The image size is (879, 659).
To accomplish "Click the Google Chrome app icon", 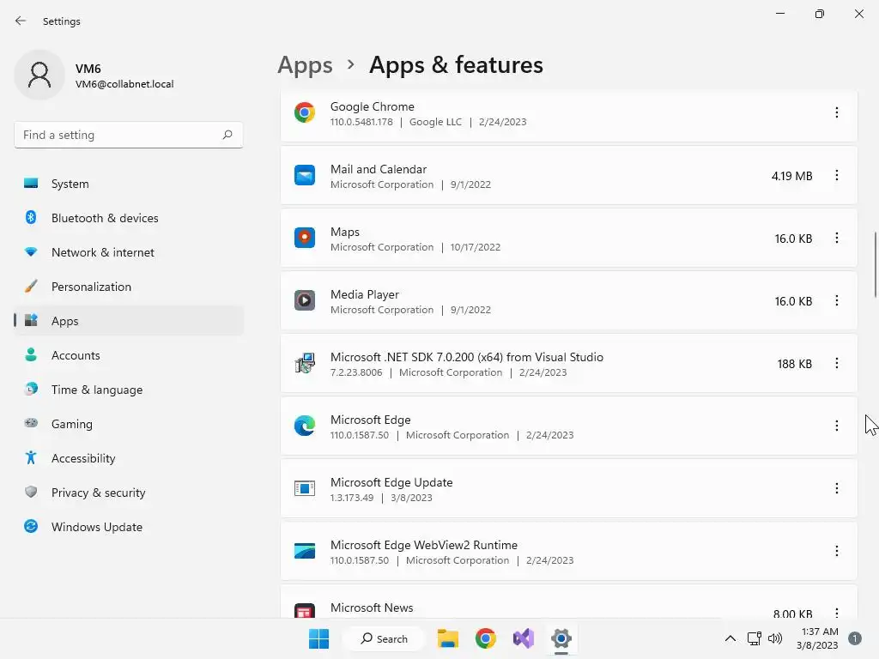I will point(305,112).
